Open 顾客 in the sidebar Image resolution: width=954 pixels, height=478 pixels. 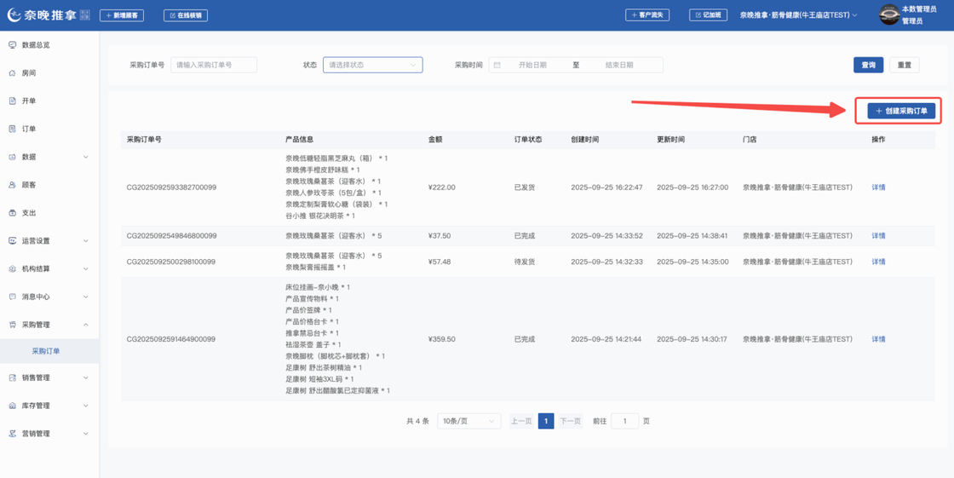pos(49,185)
